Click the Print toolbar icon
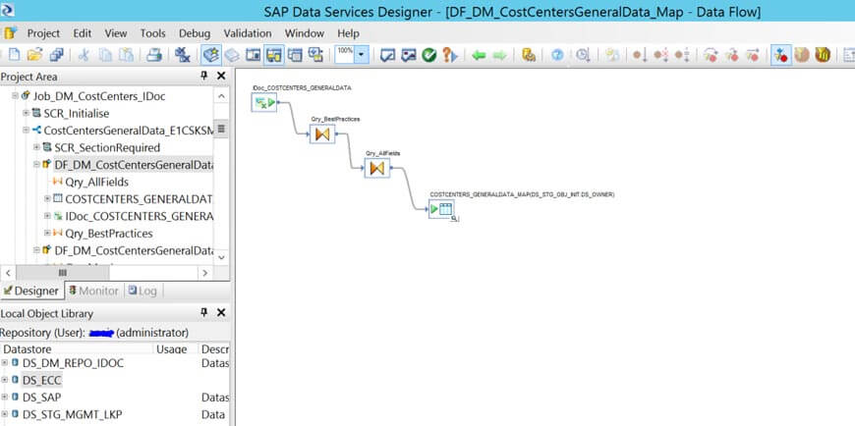This screenshot has width=855, height=426. pyautogui.click(x=155, y=55)
